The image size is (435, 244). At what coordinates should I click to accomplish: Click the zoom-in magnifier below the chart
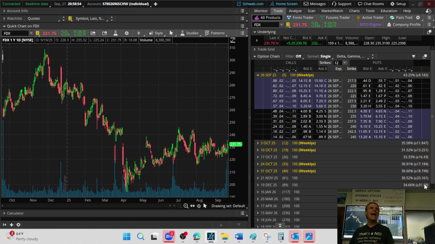coord(186,206)
